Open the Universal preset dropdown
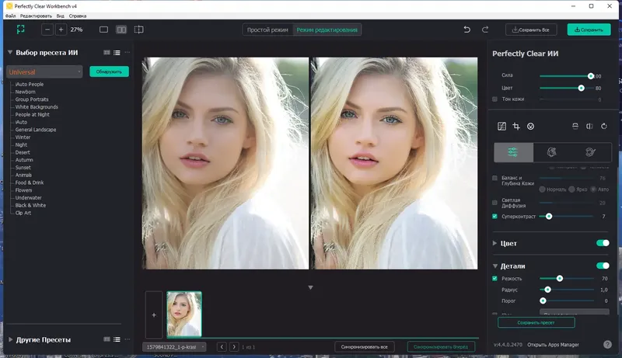Viewport: 622px width, 358px height. 44,71
